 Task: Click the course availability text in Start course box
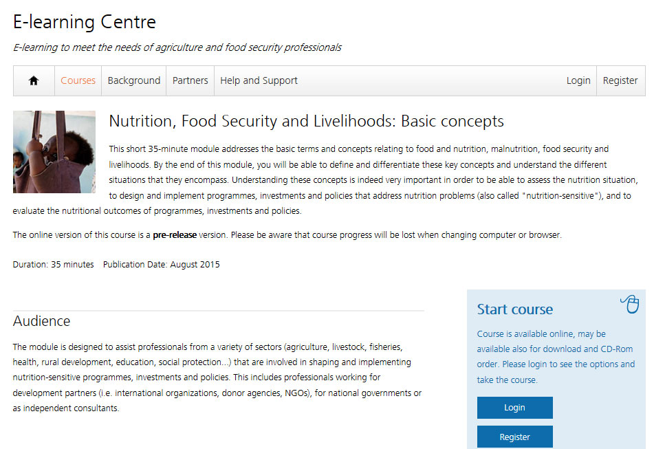pyautogui.click(x=556, y=357)
